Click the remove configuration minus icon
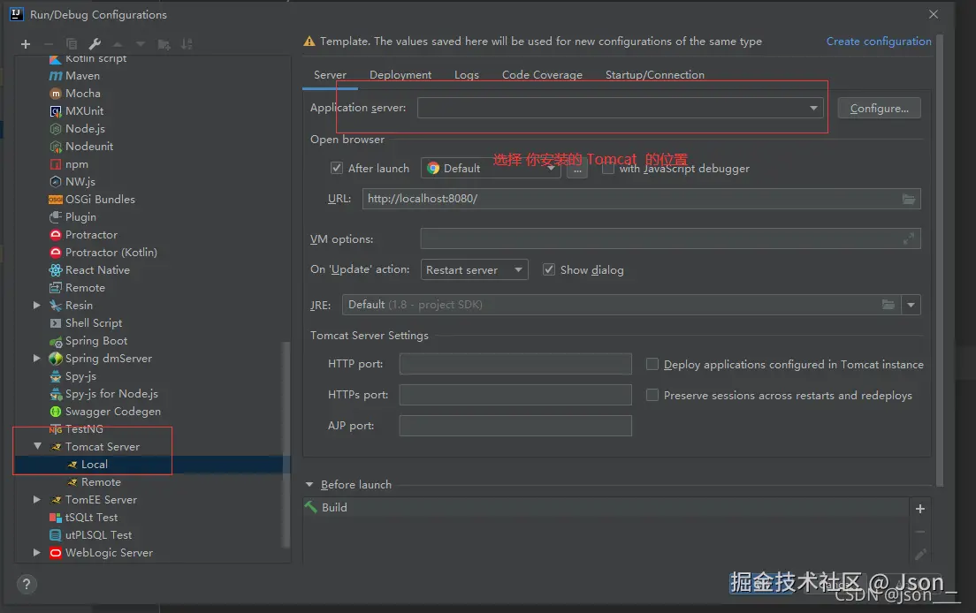This screenshot has width=976, height=613. coord(49,44)
